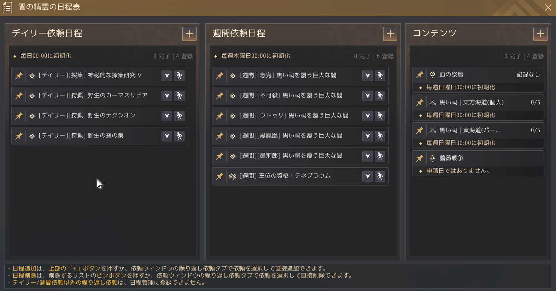Expand the [週間][志鬼] quest dropdown arrow
This screenshot has width=556, height=291.
pyautogui.click(x=368, y=76)
